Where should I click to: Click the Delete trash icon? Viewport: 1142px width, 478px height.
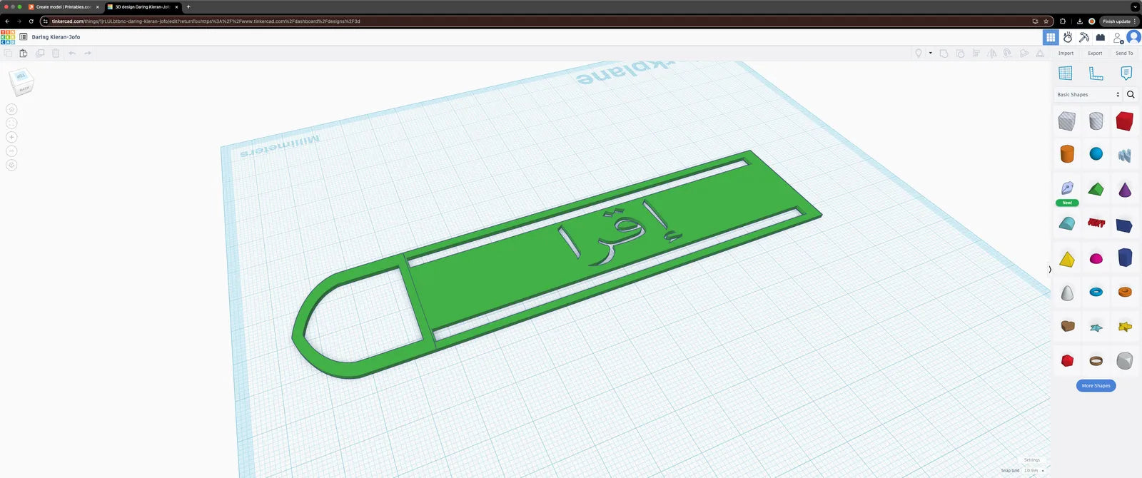(x=56, y=54)
